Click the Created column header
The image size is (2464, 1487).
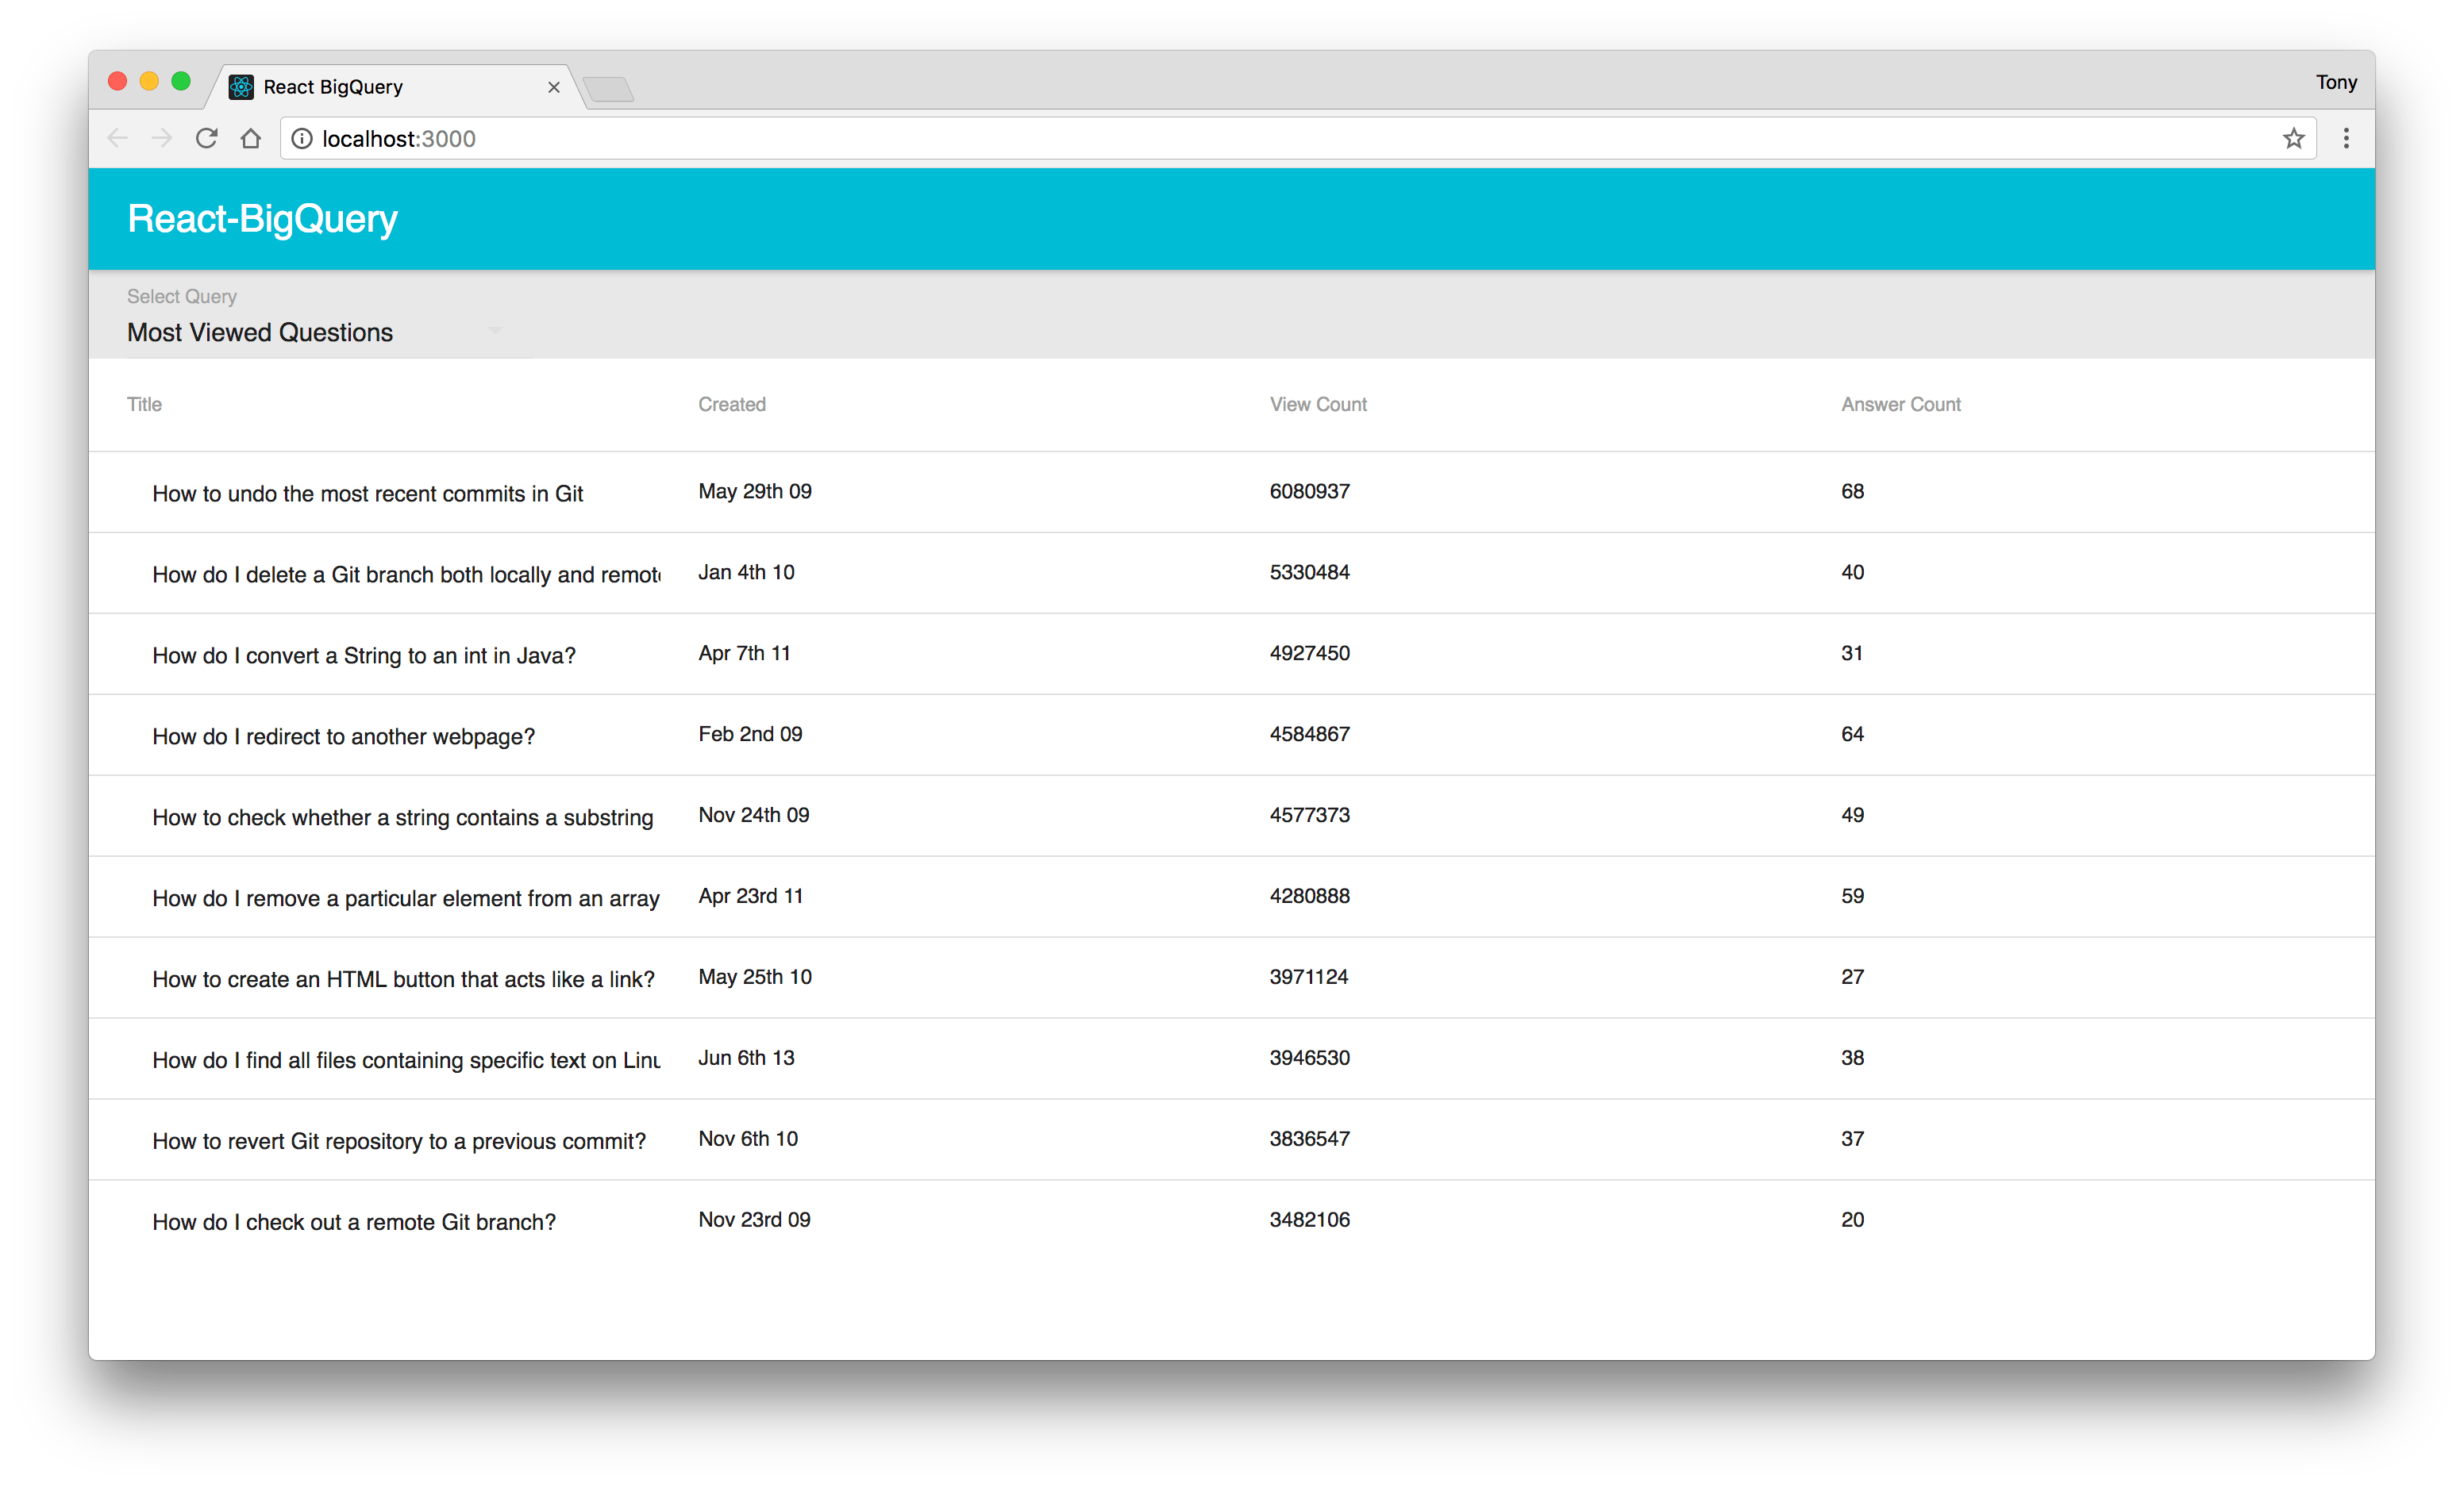731,404
